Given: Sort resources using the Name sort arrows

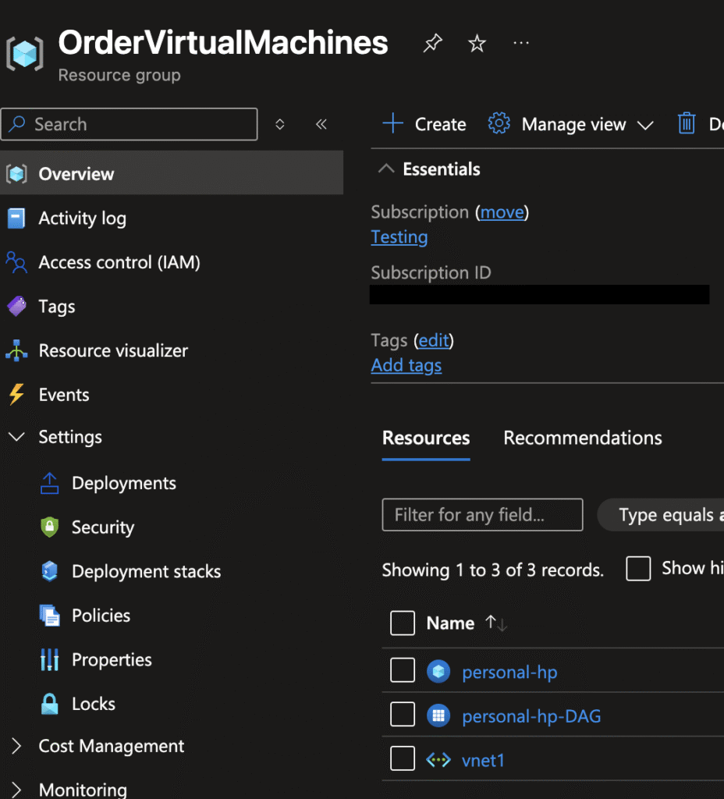Looking at the screenshot, I should [495, 623].
